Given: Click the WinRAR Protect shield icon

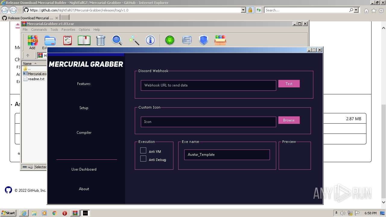Looking at the screenshot, I should point(204,40).
